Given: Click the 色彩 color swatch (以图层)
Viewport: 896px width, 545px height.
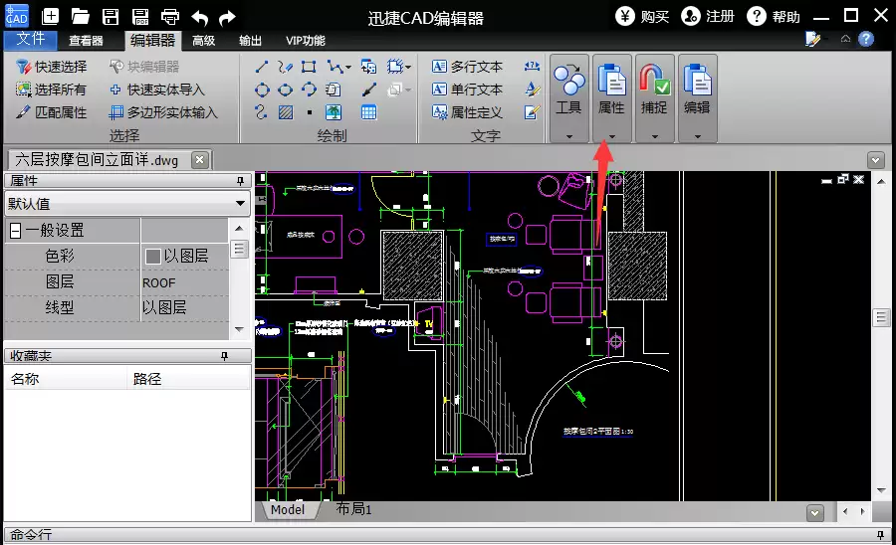Looking at the screenshot, I should pos(152,257).
